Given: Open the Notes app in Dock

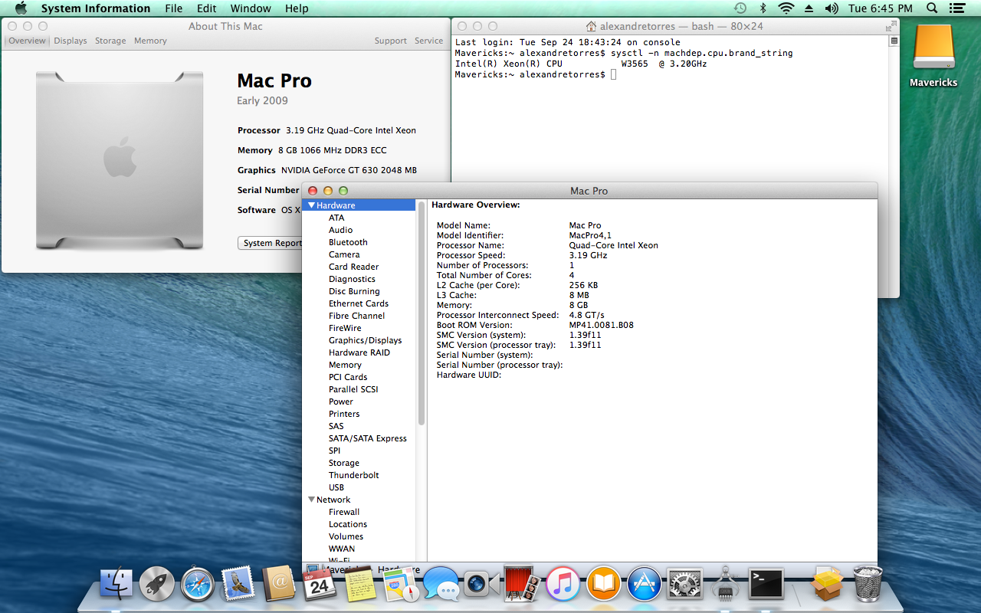Looking at the screenshot, I should (x=360, y=585).
